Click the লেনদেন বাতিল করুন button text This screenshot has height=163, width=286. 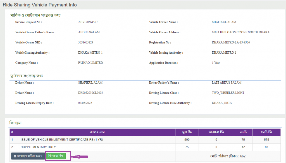(x=29, y=156)
